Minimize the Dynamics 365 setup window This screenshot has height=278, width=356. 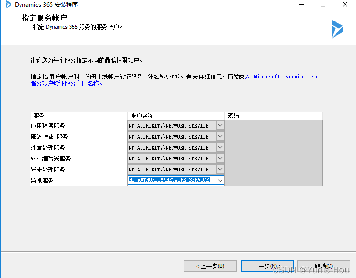point(302,5)
